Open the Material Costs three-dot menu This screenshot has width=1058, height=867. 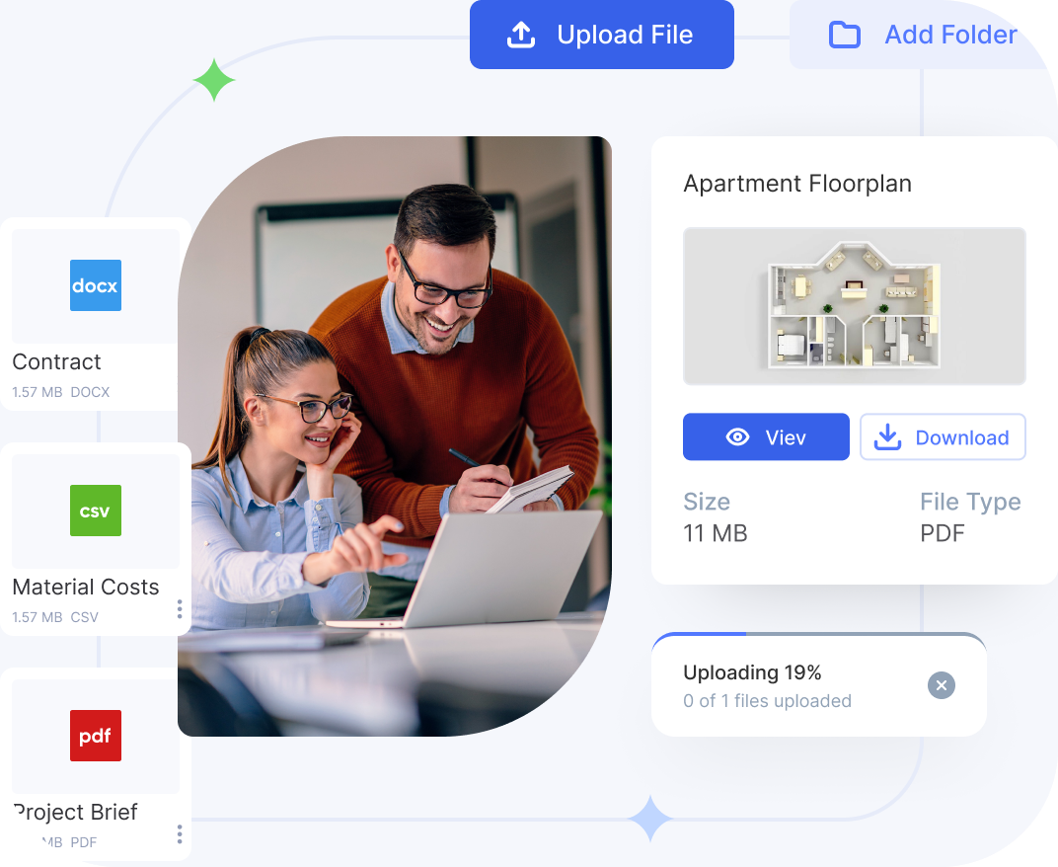[179, 609]
